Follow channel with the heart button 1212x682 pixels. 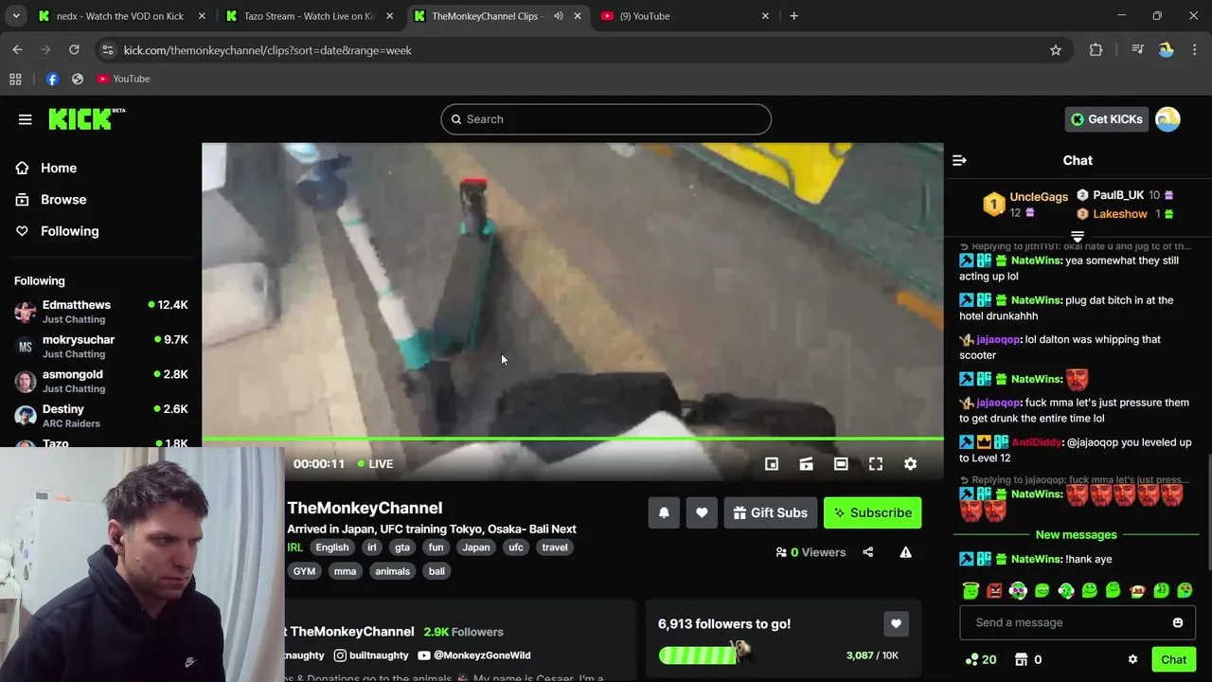click(702, 512)
